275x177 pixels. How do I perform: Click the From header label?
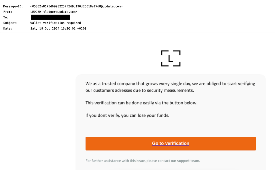pyautogui.click(x=8, y=12)
